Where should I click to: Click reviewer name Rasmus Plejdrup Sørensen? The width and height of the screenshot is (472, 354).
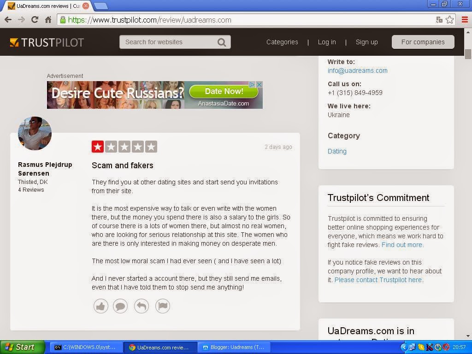45,169
